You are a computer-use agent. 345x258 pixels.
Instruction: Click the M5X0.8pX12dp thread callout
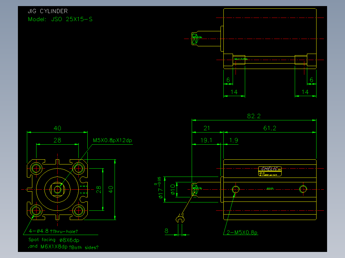(112, 140)
